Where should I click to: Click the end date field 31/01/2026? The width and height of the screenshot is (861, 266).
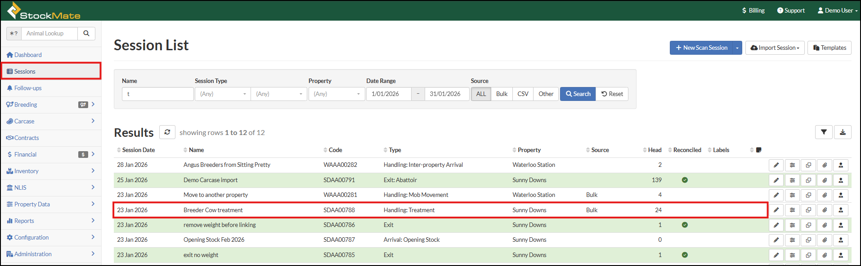click(447, 94)
